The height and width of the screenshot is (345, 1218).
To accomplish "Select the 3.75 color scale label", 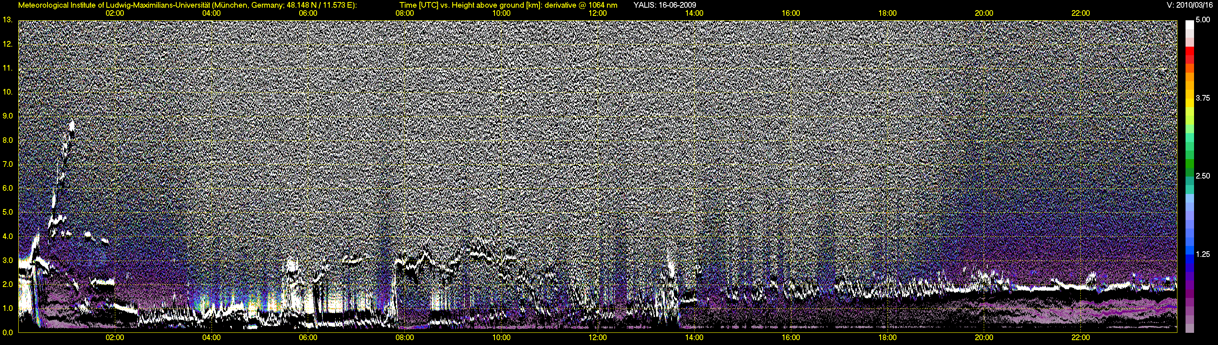I will pyautogui.click(x=1203, y=98).
